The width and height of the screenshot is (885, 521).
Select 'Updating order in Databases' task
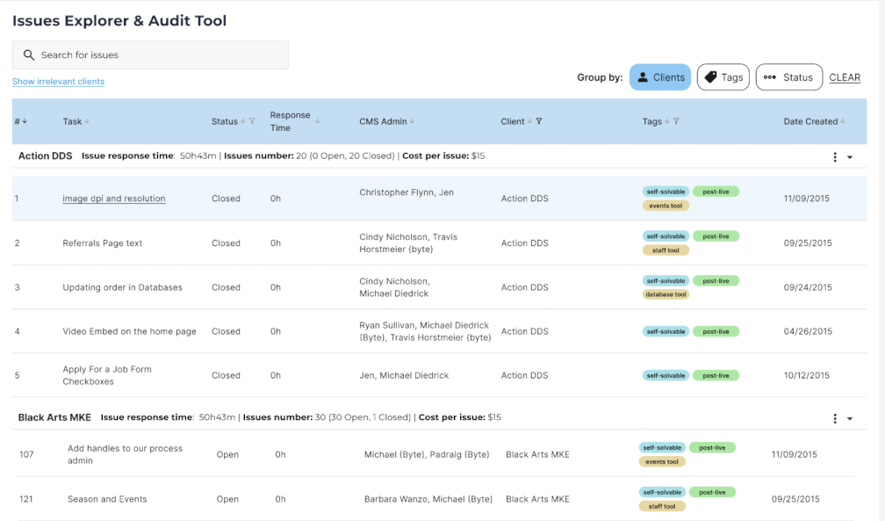pyautogui.click(x=123, y=287)
